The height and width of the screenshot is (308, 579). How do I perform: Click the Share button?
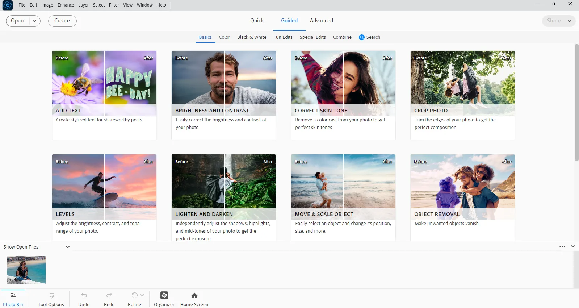(x=554, y=21)
